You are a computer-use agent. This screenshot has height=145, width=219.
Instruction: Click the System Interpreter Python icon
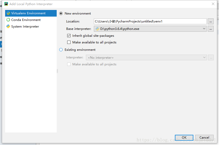[x=8, y=26]
